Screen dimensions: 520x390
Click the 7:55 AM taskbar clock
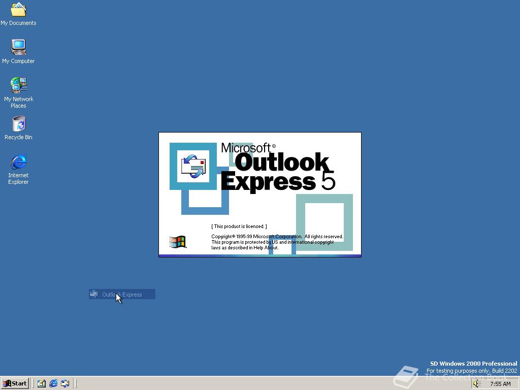(500, 384)
